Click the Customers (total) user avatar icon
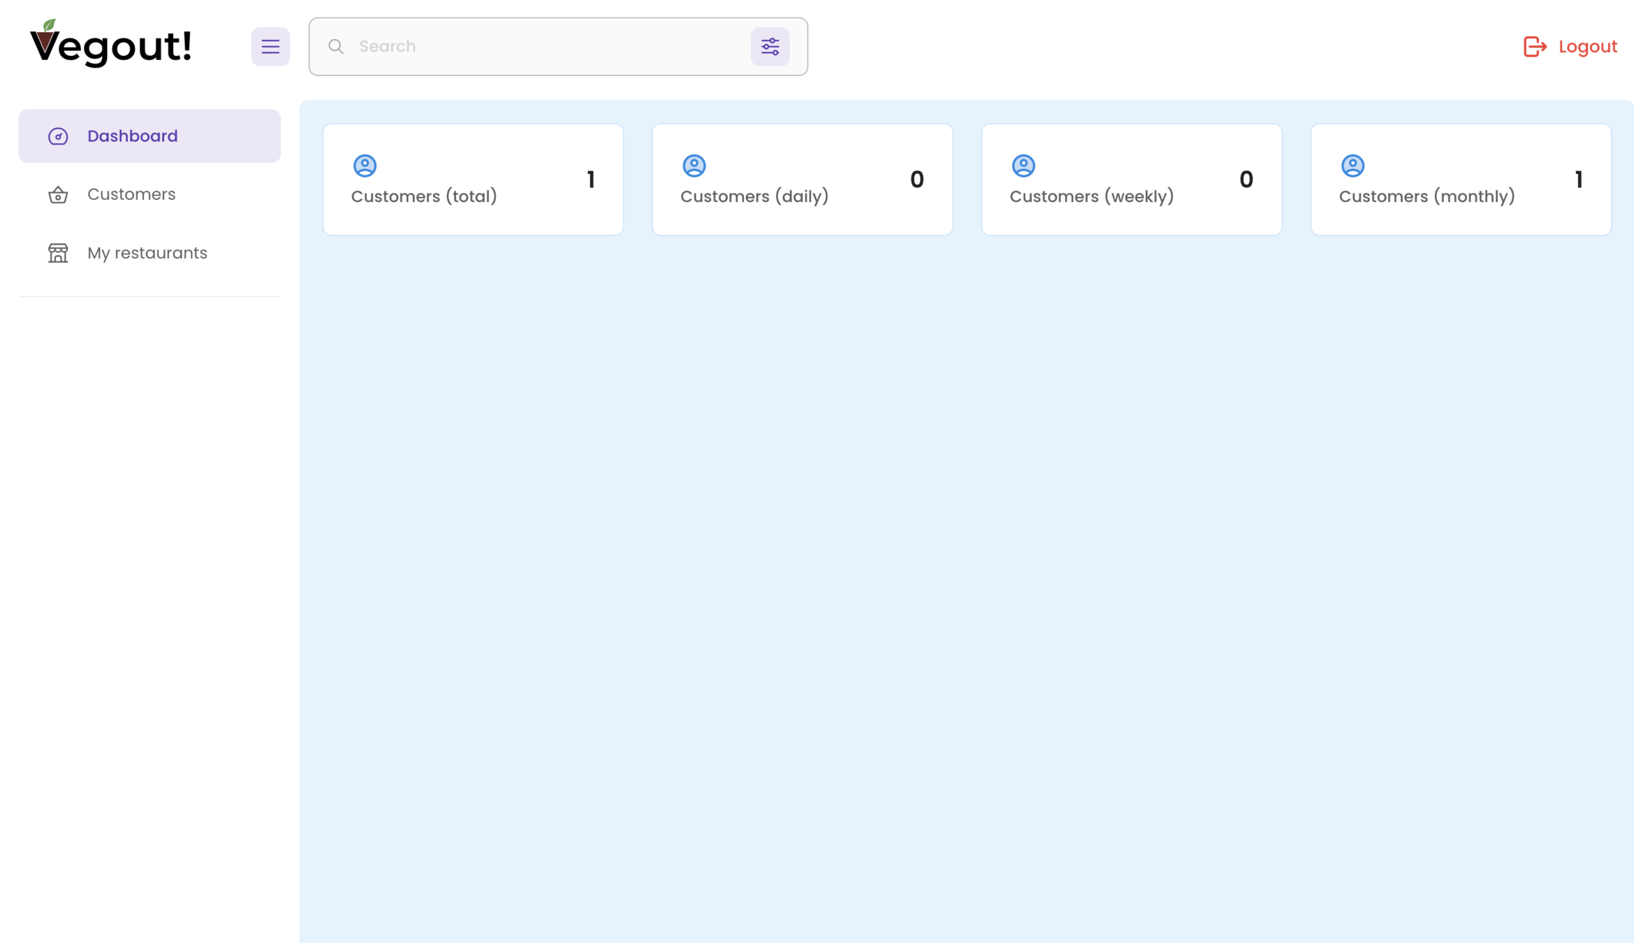1634x943 pixels. [x=365, y=166]
